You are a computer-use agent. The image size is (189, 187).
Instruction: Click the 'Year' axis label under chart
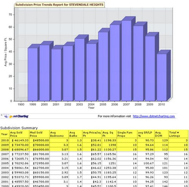pyautogui.click(x=91, y=108)
